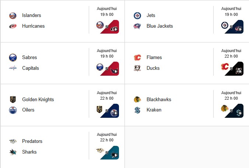Click the Golden Knights team logo
The height and width of the screenshot is (168, 249).
[x=13, y=100]
